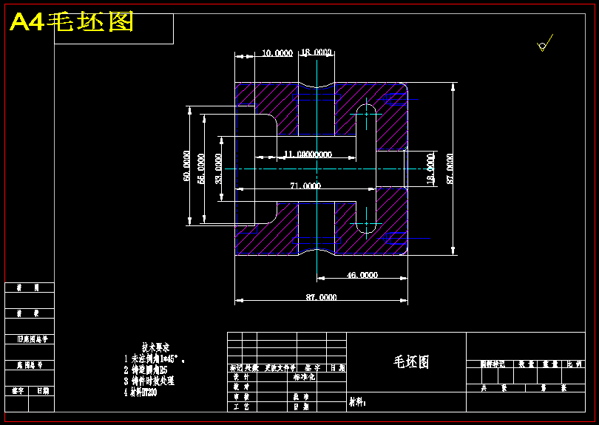
Task: Select note "1 未注倒角1*45°"
Action: click(x=155, y=359)
